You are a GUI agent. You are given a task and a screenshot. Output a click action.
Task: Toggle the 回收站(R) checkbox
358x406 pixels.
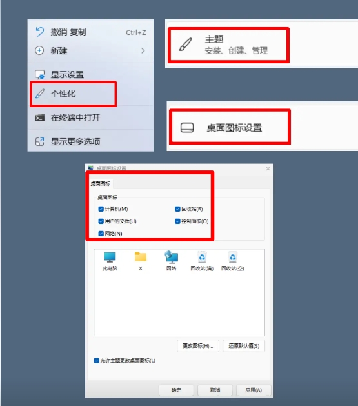click(177, 209)
